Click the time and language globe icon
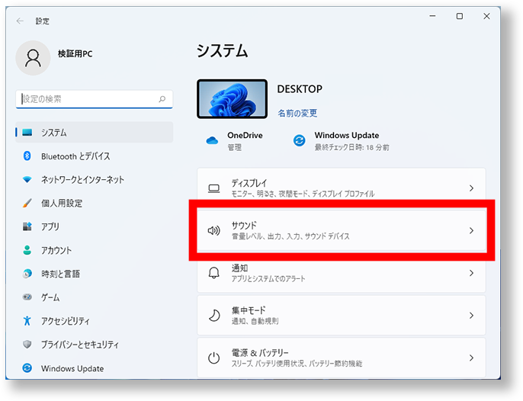 pyautogui.click(x=27, y=274)
